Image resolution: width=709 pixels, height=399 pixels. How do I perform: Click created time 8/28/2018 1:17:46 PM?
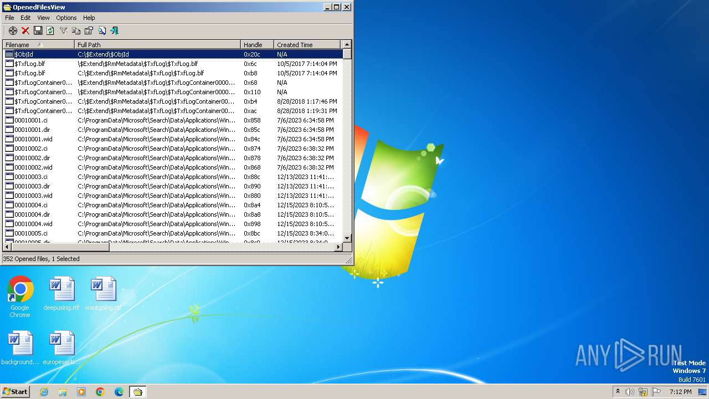pyautogui.click(x=307, y=101)
